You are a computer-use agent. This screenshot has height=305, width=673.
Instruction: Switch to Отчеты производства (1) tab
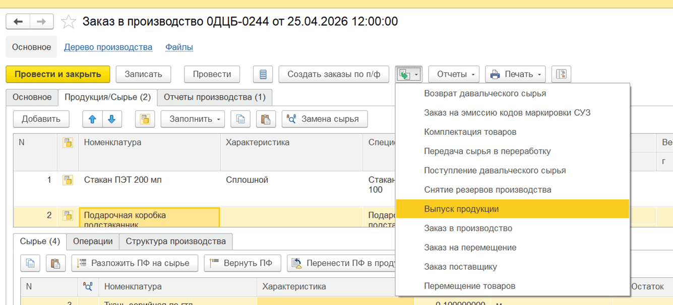coord(214,97)
